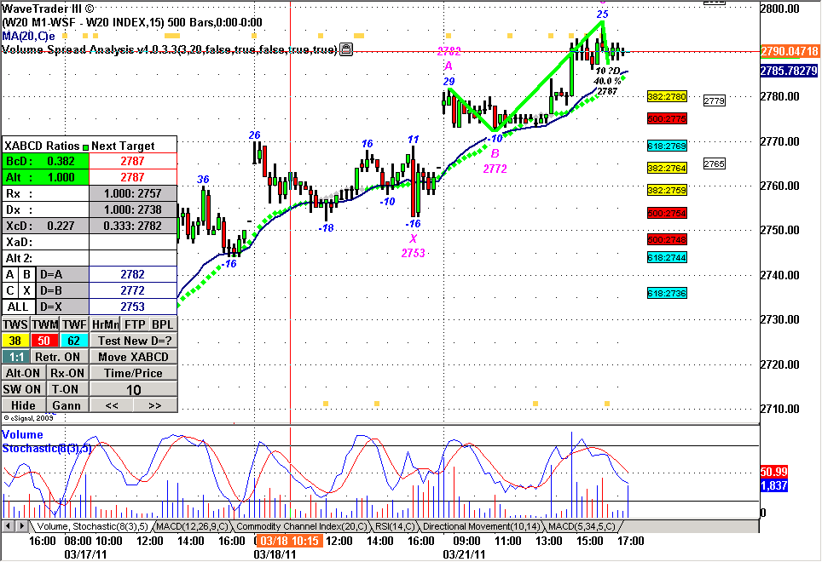
Task: Click the TWS button
Action: coord(15,324)
